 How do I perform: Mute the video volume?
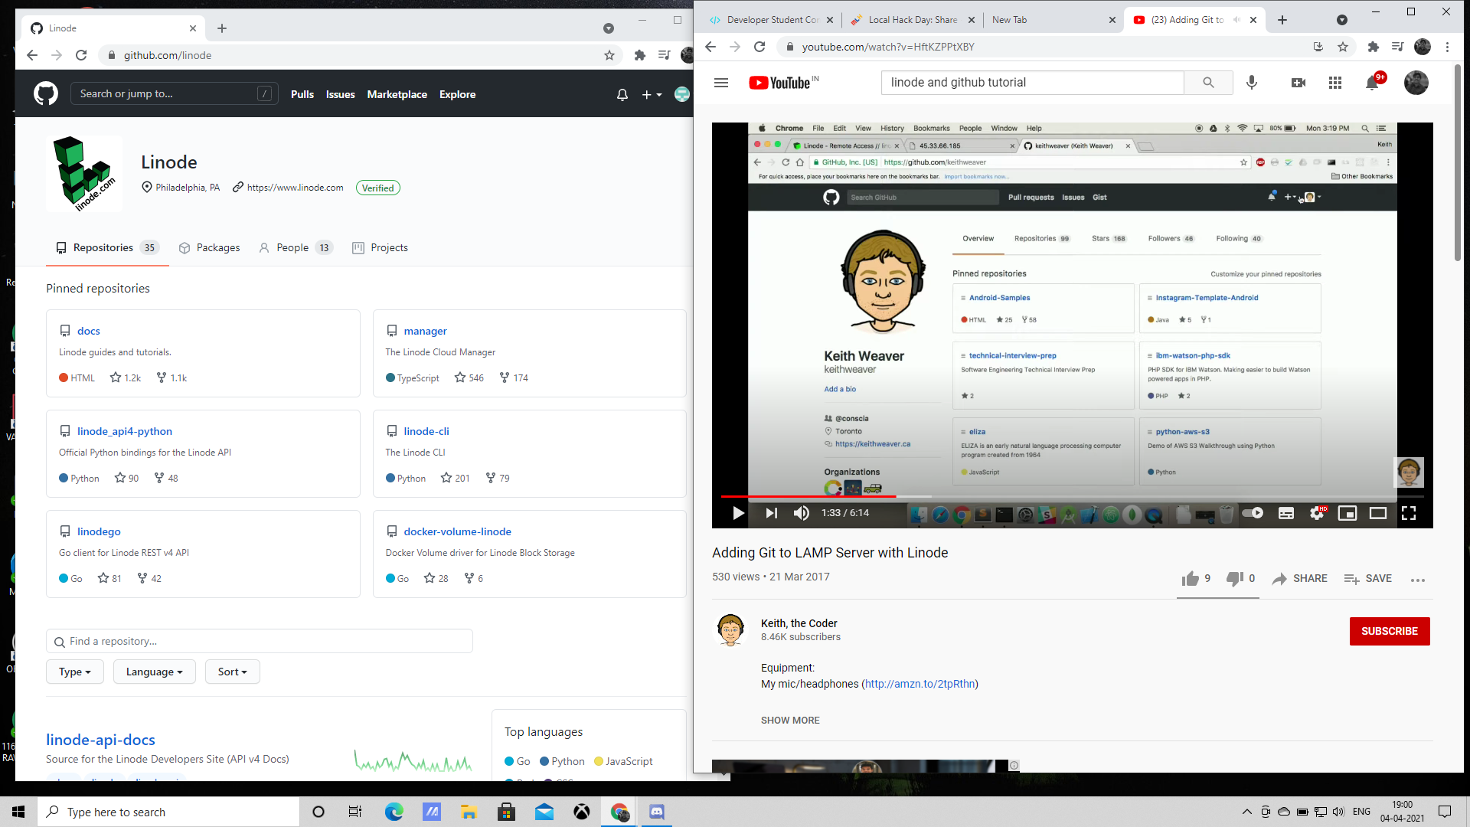pos(801,513)
